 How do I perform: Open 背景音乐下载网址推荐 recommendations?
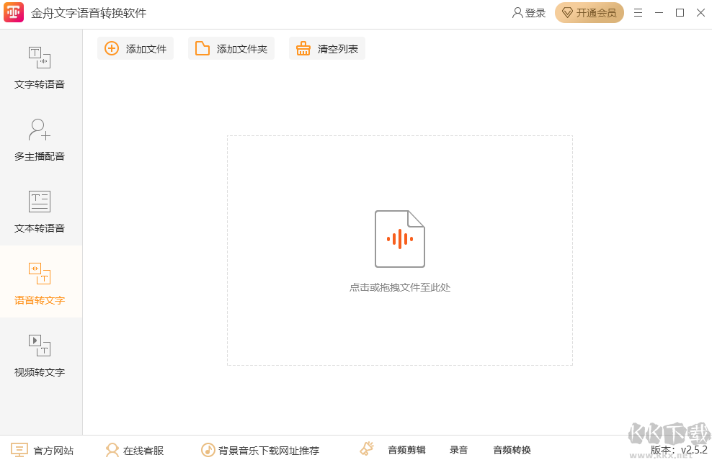[262, 449]
